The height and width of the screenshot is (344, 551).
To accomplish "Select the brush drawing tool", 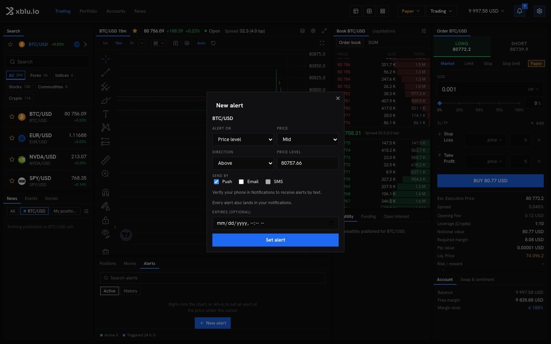I will tap(106, 101).
